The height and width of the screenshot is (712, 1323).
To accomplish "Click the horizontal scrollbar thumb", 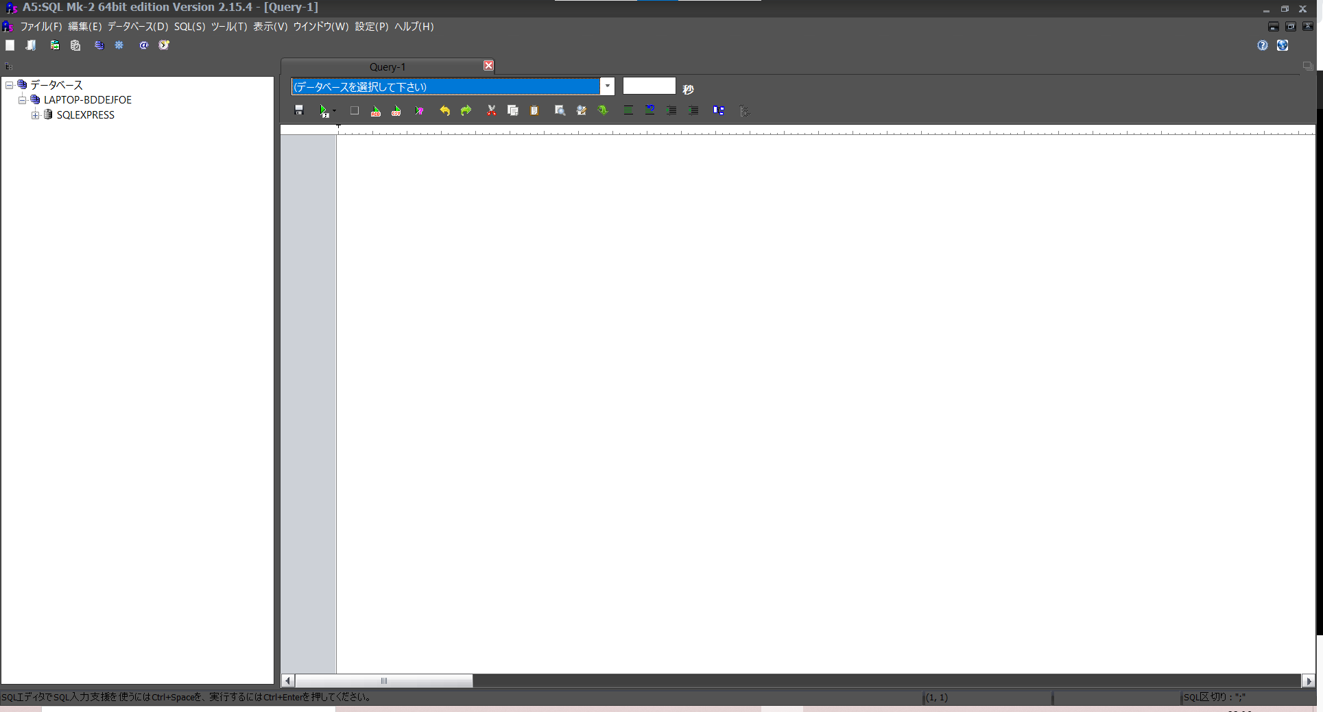I will pyautogui.click(x=384, y=680).
